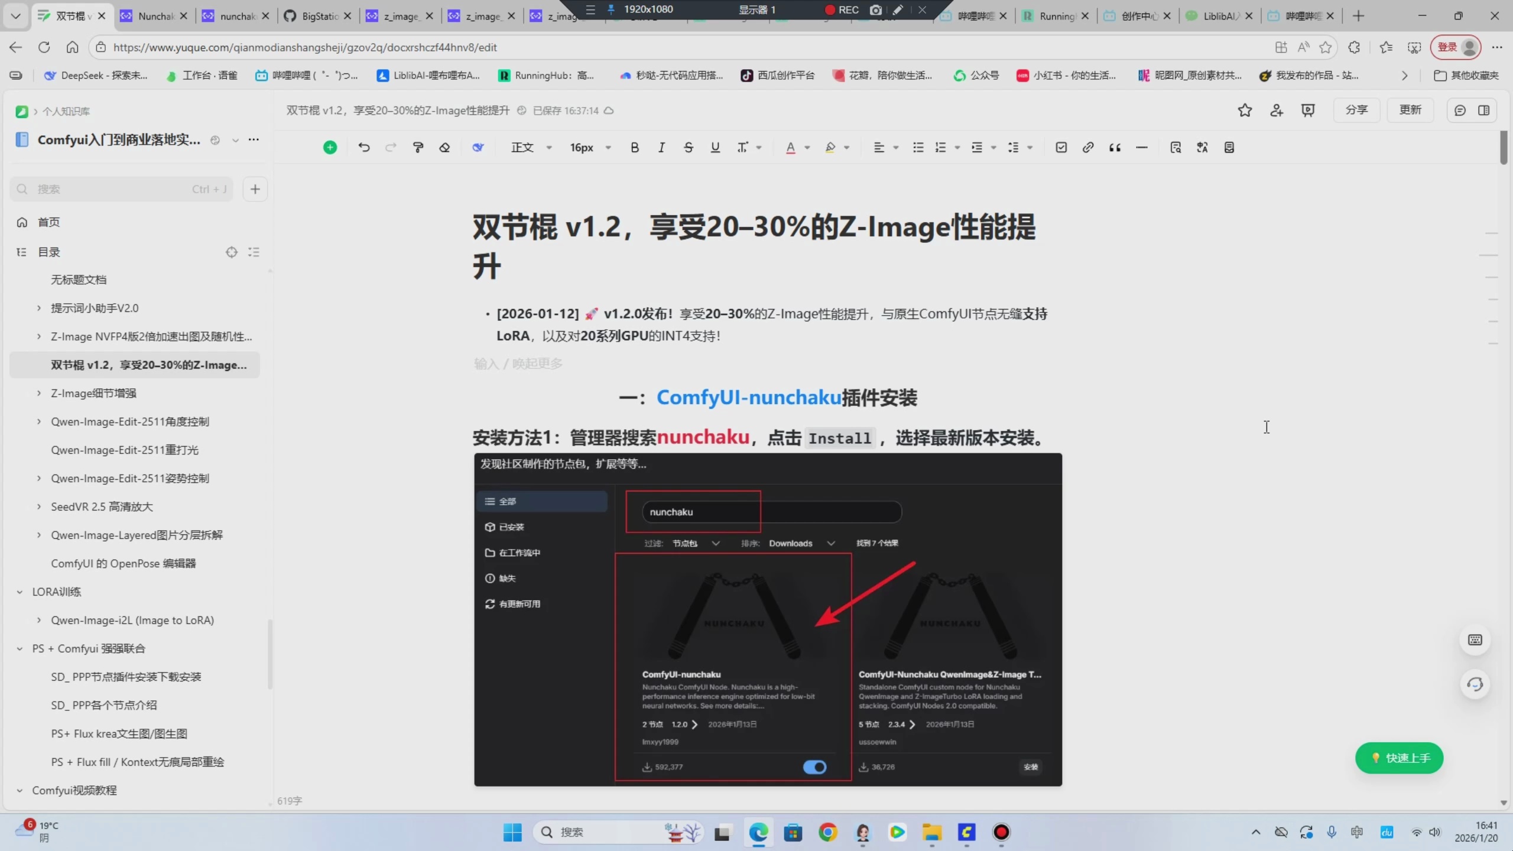Refresh the browser page
The height and width of the screenshot is (851, 1513).
(x=44, y=47)
